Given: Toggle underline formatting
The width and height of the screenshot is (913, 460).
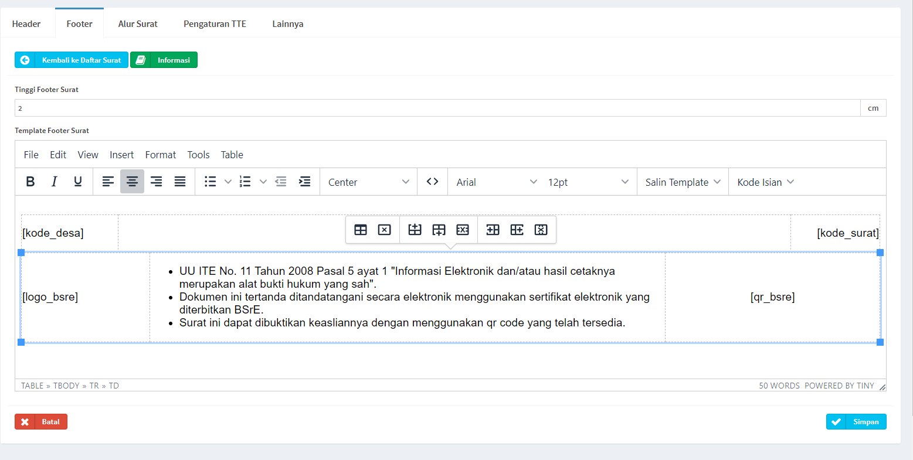Looking at the screenshot, I should (77, 182).
